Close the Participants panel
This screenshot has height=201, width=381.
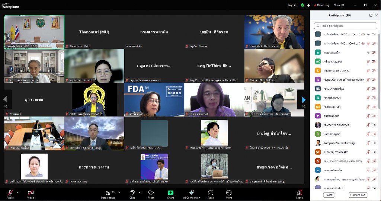[x=377, y=15]
